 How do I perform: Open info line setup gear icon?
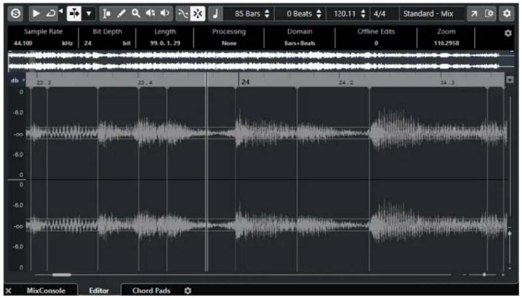coord(508,33)
